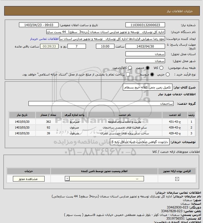Toggle the mandatory license checkbox
Image resolution: width=203 pixels, height=223 pixels.
coord(177,179)
